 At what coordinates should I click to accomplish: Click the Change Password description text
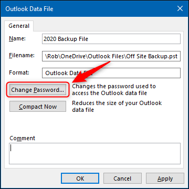[x=114, y=90]
